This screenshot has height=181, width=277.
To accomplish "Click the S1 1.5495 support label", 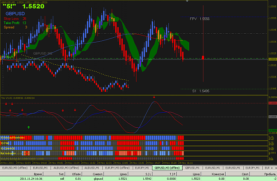I will pos(201,91).
